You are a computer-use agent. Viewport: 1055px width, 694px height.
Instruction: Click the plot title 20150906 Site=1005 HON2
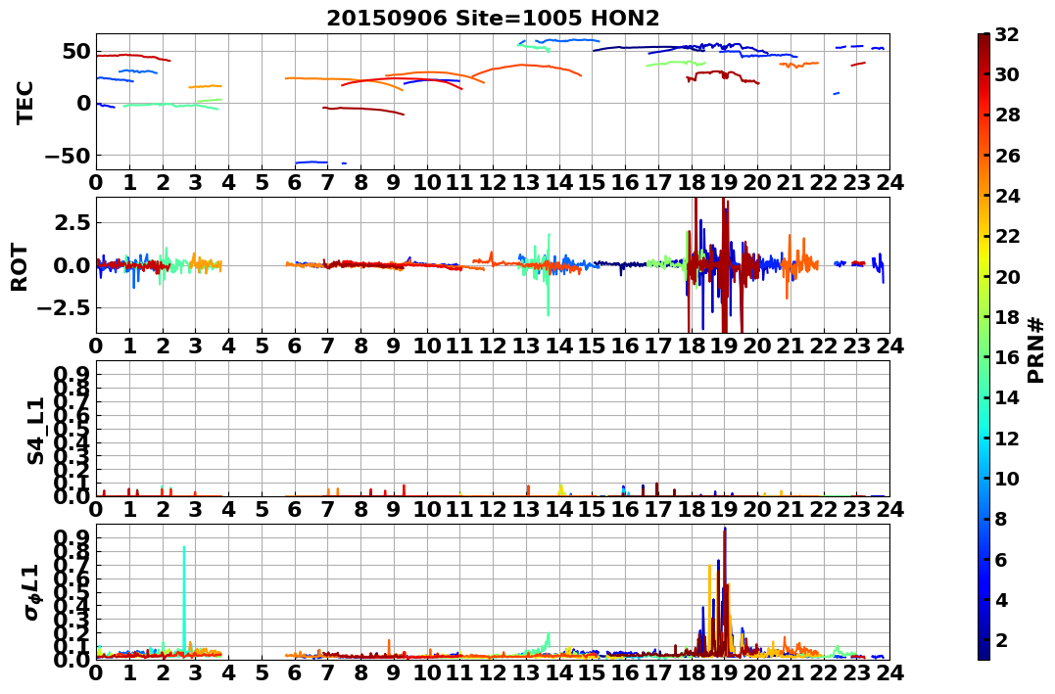click(x=493, y=19)
